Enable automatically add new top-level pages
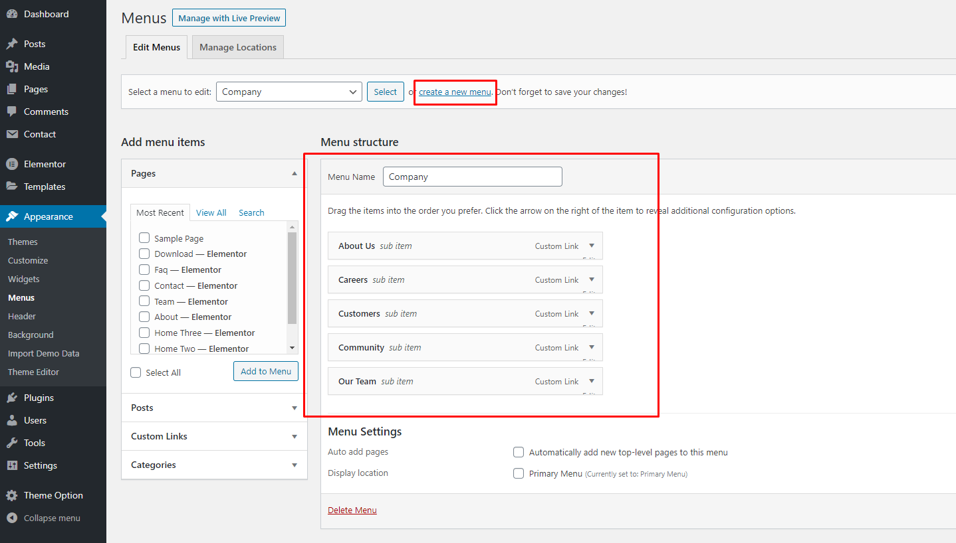This screenshot has width=956, height=543. (519, 452)
